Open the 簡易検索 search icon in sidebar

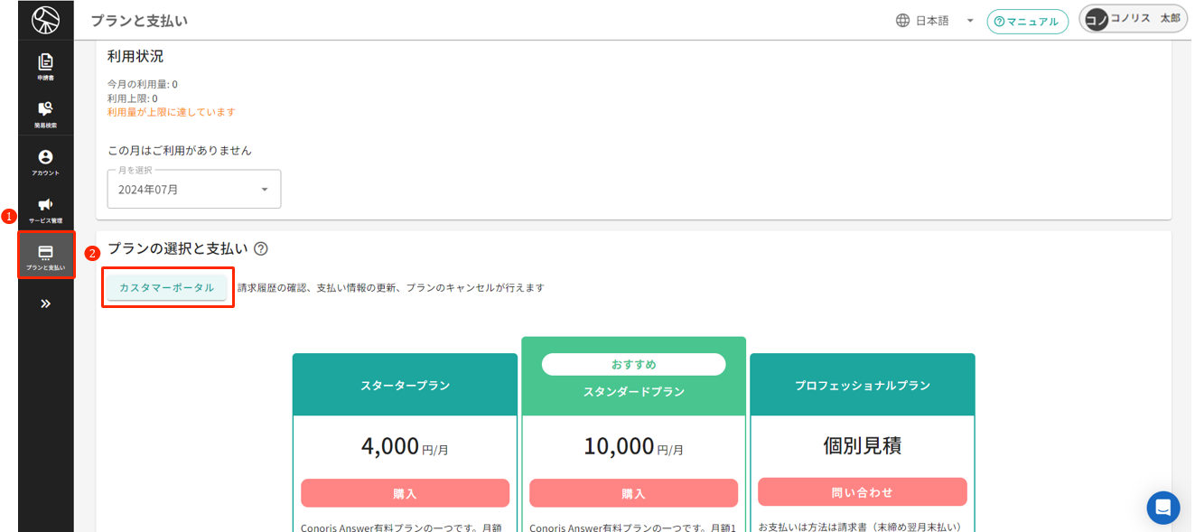44,108
